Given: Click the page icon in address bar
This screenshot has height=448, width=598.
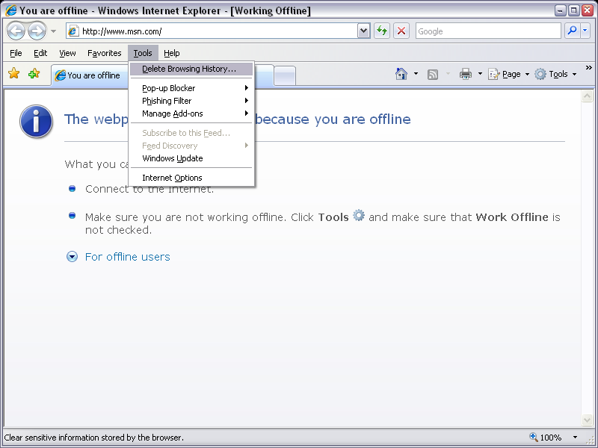Looking at the screenshot, I should click(73, 31).
